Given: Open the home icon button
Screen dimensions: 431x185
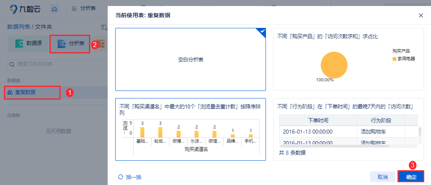Looking at the screenshot, I should [55, 9].
